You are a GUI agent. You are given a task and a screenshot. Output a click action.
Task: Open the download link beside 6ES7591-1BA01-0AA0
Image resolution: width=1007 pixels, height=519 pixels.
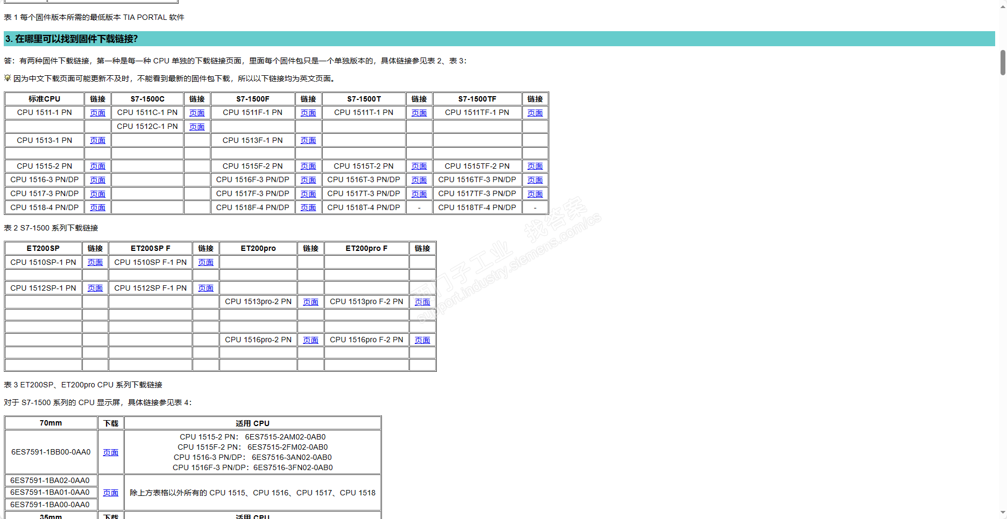pos(111,493)
